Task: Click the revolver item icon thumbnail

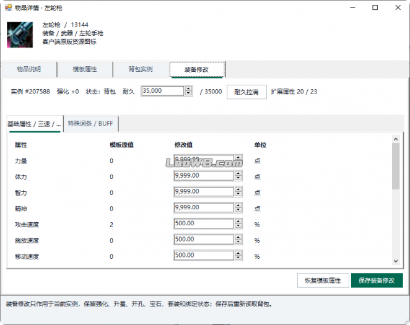Action: click(x=20, y=35)
